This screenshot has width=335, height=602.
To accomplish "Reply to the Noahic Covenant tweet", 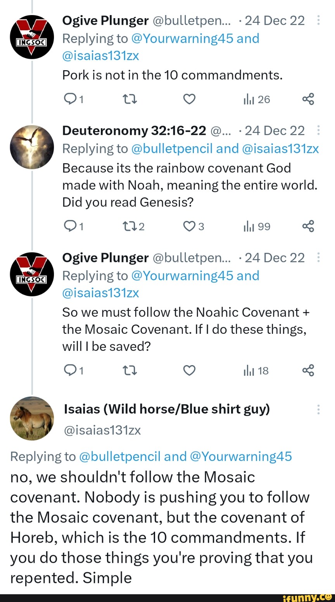I will (70, 370).
